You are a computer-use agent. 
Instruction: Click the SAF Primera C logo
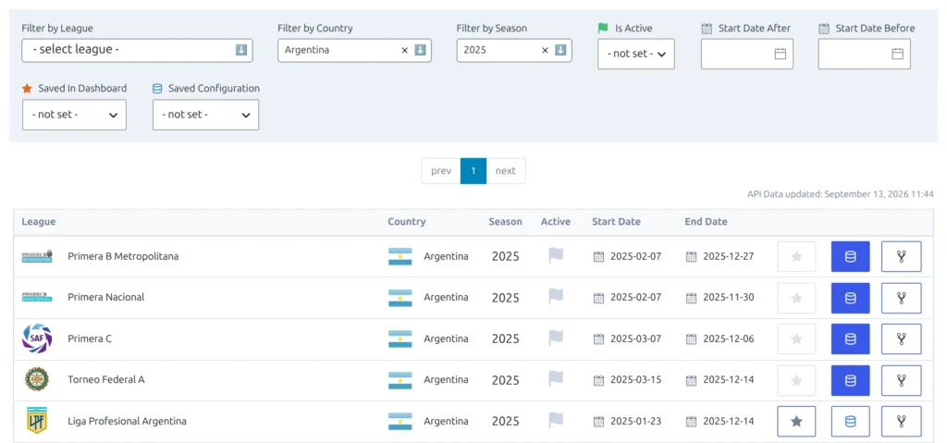pyautogui.click(x=37, y=338)
